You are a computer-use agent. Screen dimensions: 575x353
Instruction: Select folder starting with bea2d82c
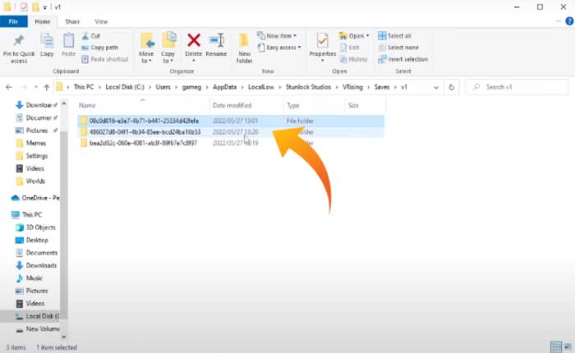143,143
